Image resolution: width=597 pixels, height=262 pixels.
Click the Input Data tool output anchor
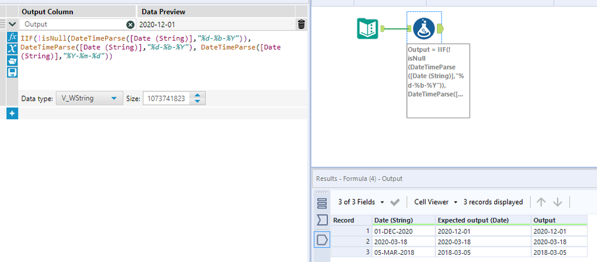[x=384, y=28]
